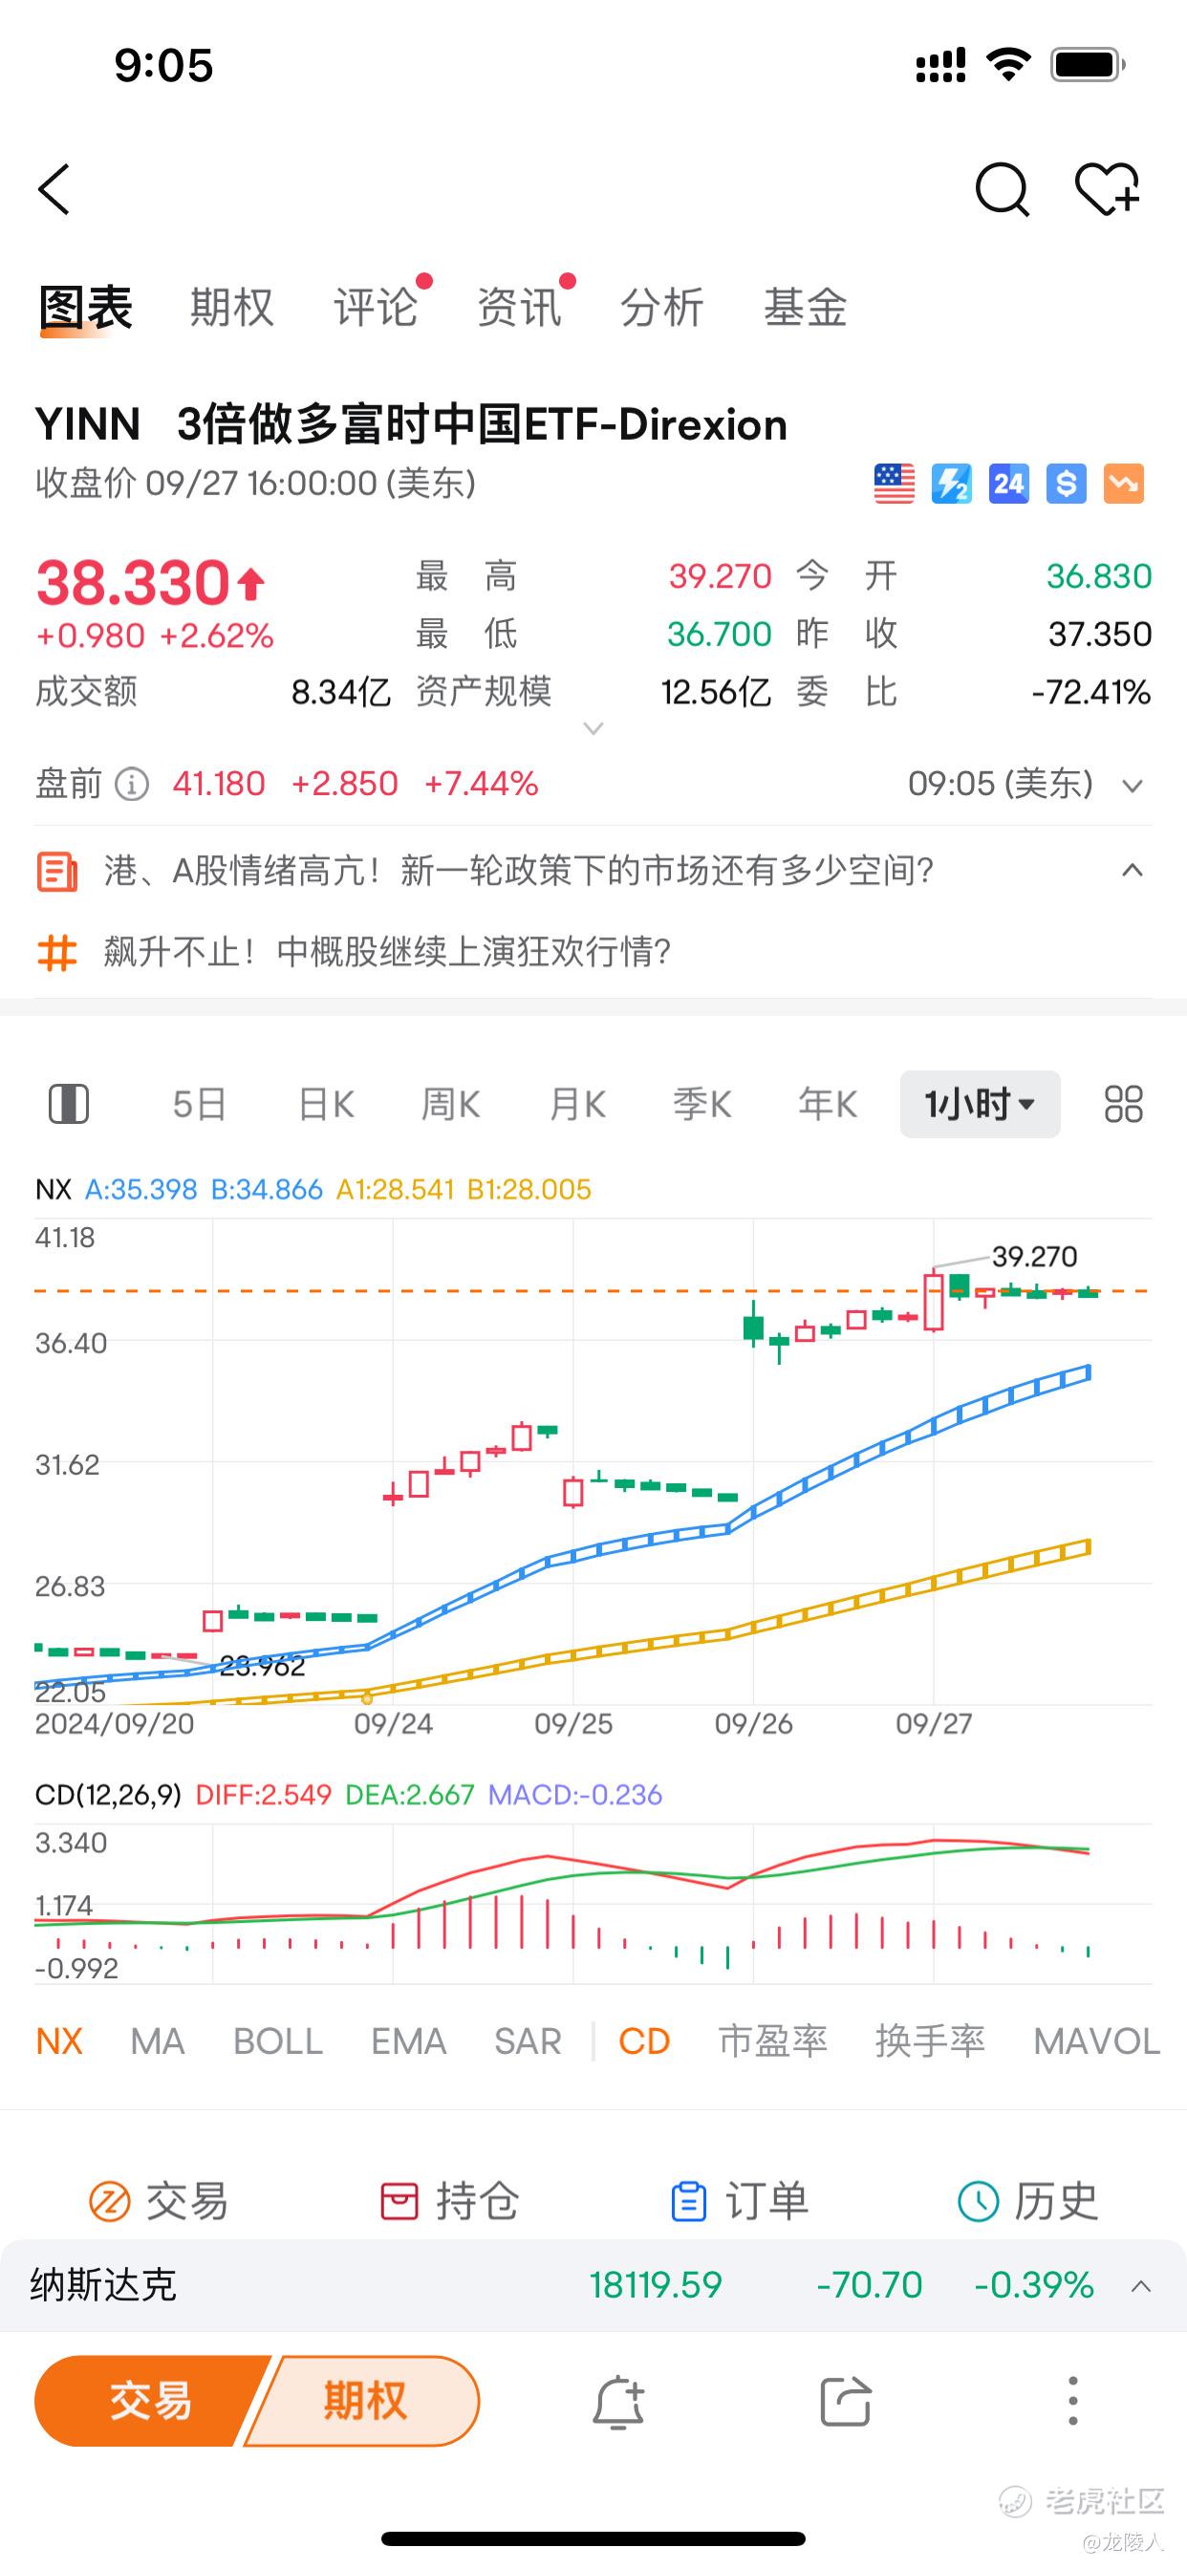Switch to the 基金 tab
Screen dimensions: 1187x2569
pyautogui.click(x=805, y=307)
